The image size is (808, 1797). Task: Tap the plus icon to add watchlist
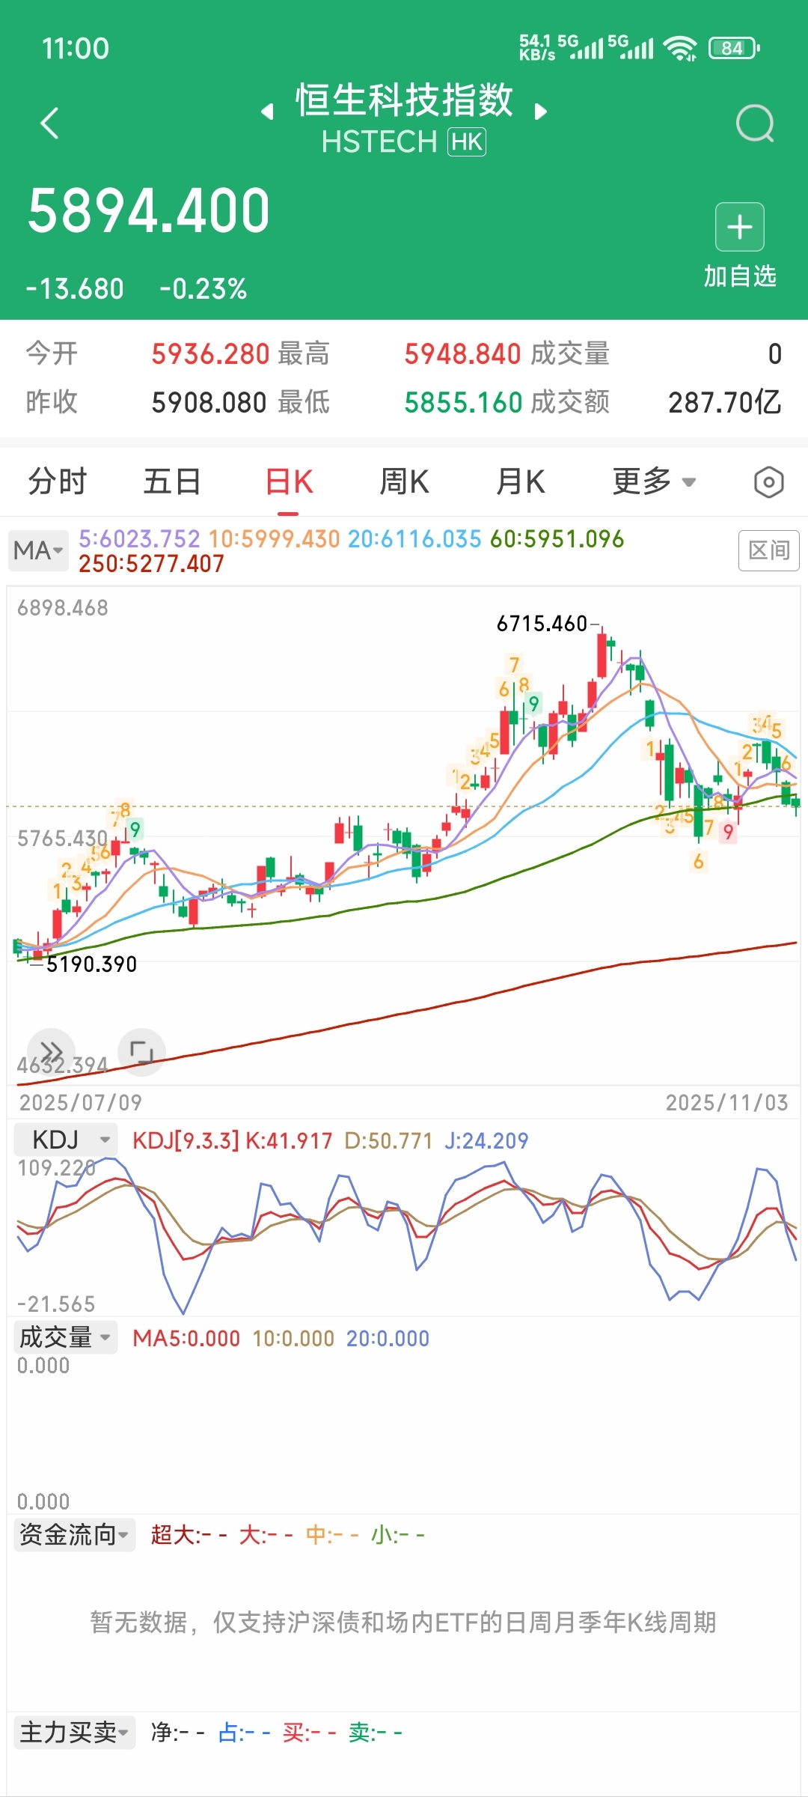pyautogui.click(x=740, y=227)
